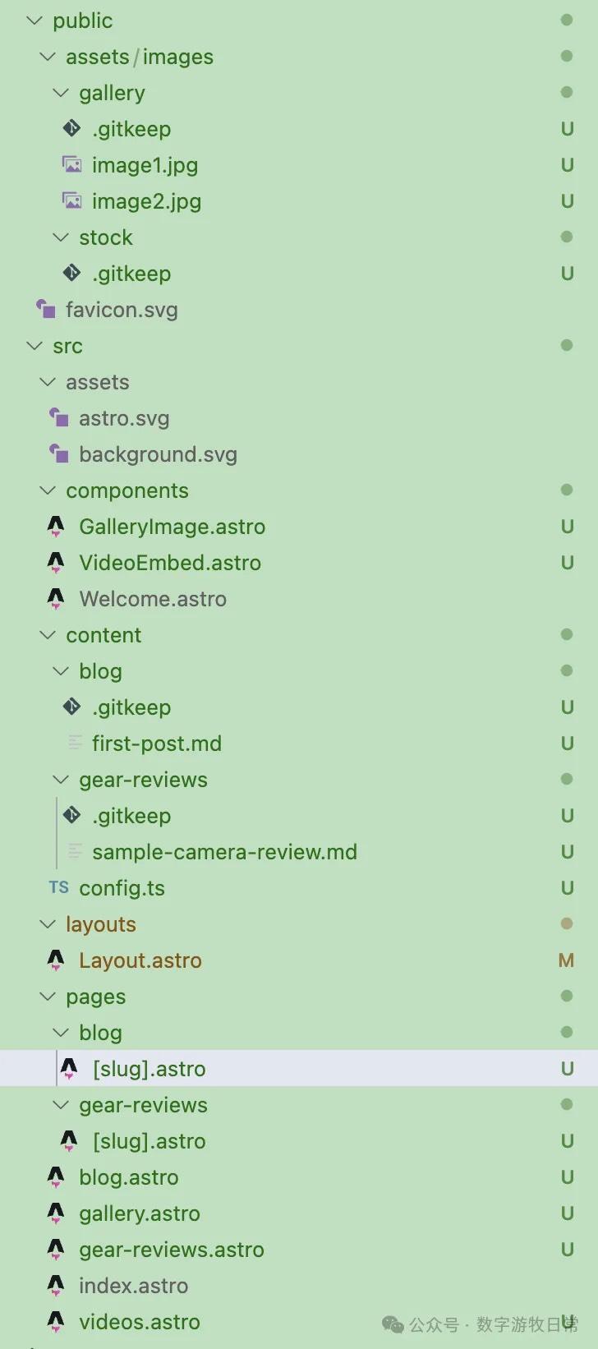The width and height of the screenshot is (598, 1349).
Task: Click the git icon beside gallery .gitkeep
Action: (72, 128)
